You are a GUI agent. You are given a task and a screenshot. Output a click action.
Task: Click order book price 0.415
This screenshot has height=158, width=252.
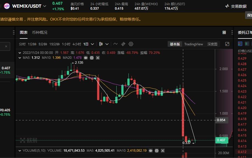[x=242, y=135]
